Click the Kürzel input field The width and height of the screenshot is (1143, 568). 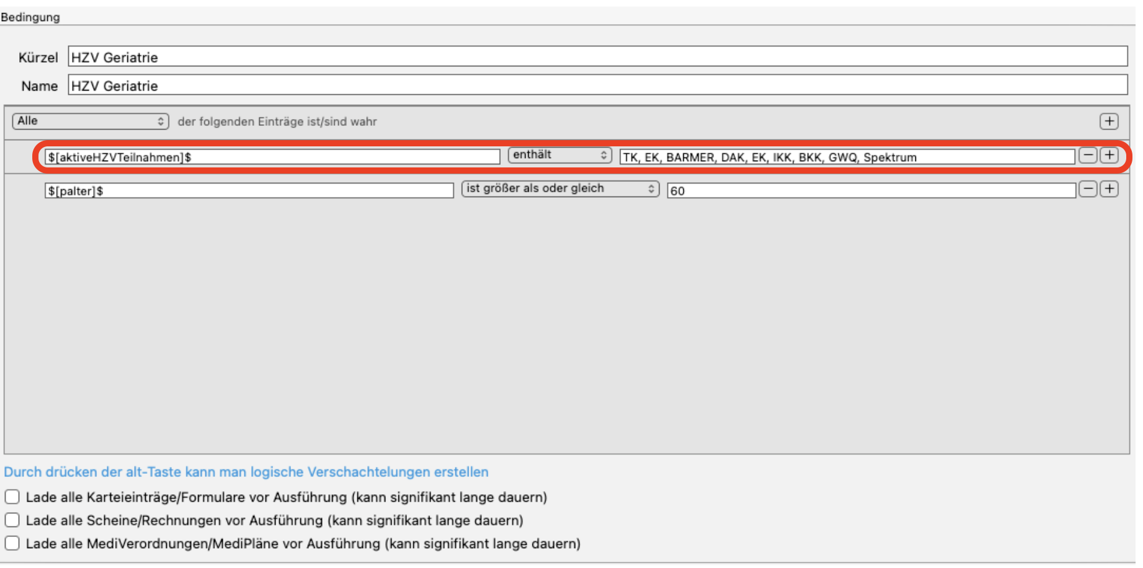tap(598, 57)
